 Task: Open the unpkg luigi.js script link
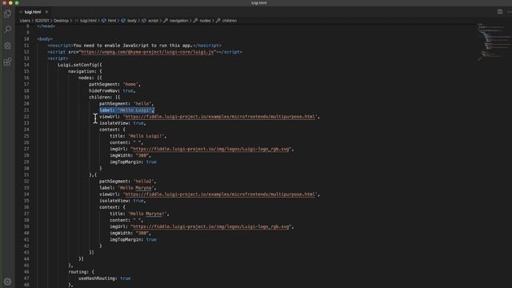tap(147, 52)
